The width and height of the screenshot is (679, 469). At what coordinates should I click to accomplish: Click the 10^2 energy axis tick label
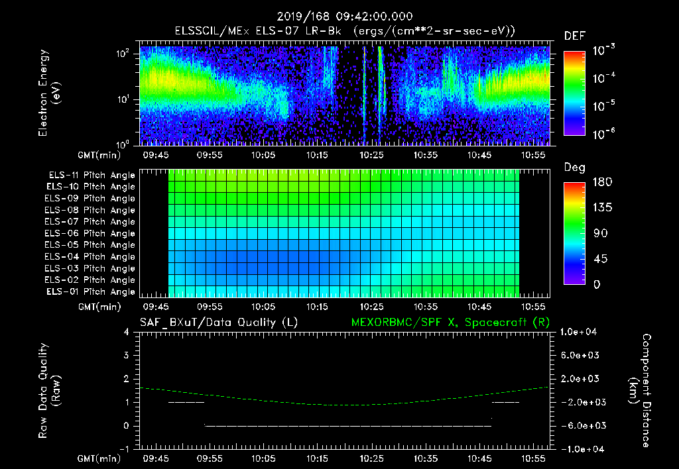(123, 54)
